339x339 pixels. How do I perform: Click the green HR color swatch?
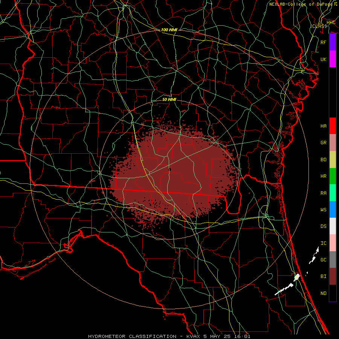pos(333,176)
